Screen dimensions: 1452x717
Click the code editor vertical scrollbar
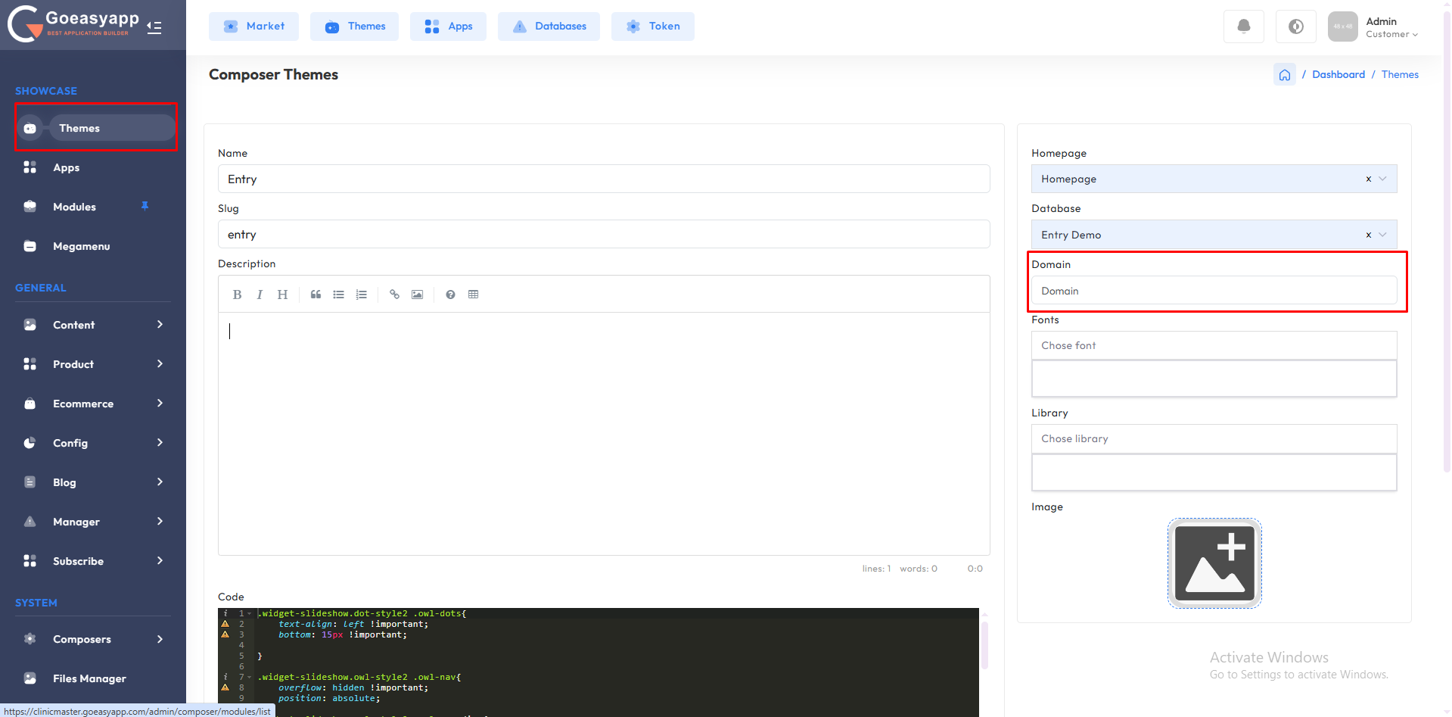point(984,645)
